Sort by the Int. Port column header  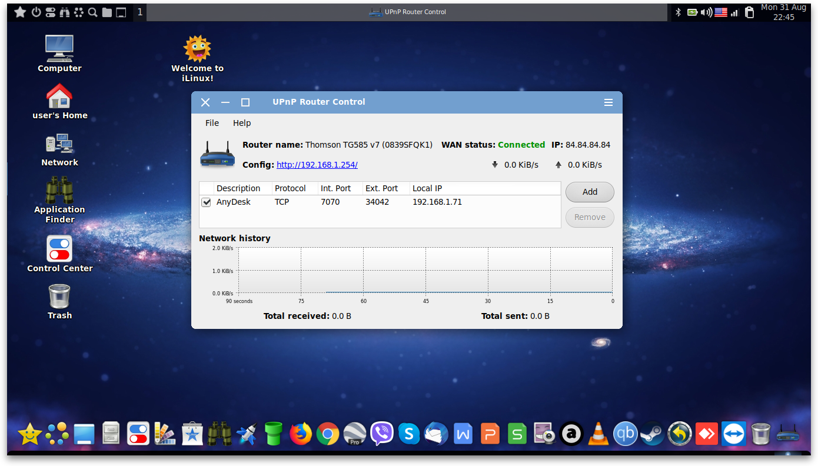coord(340,188)
